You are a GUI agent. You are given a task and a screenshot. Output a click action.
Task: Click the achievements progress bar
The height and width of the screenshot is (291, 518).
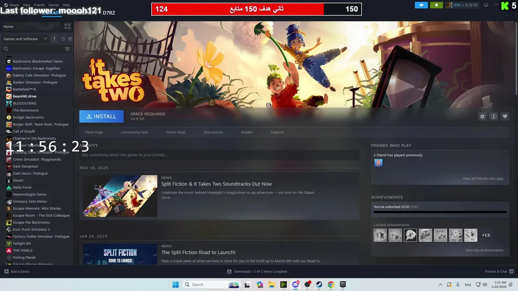coord(440,212)
